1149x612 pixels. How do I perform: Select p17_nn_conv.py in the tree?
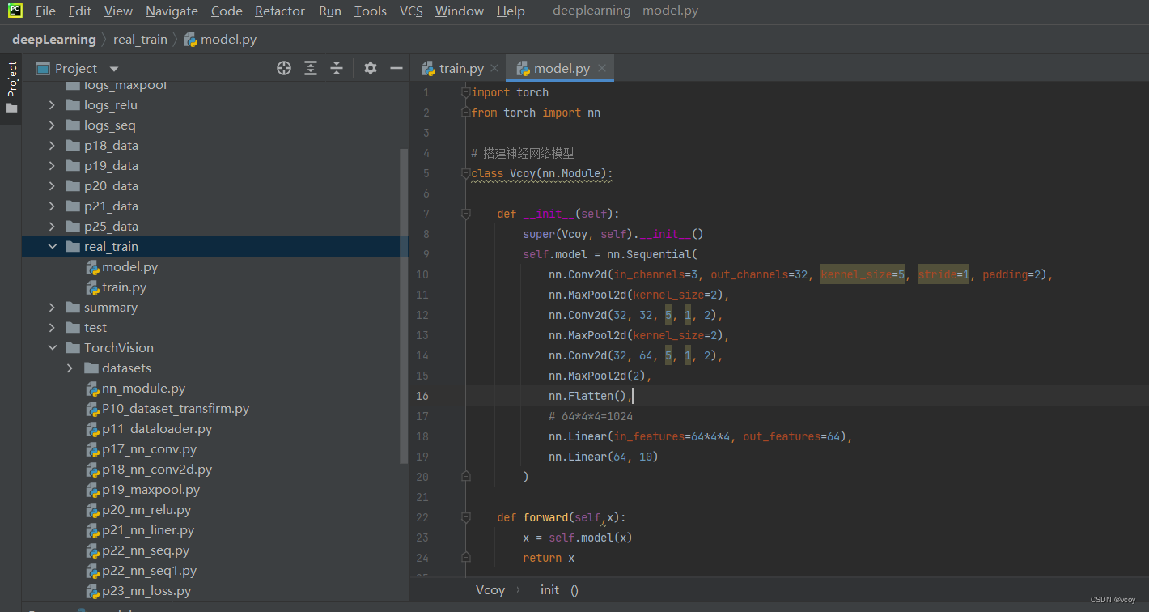click(x=149, y=449)
